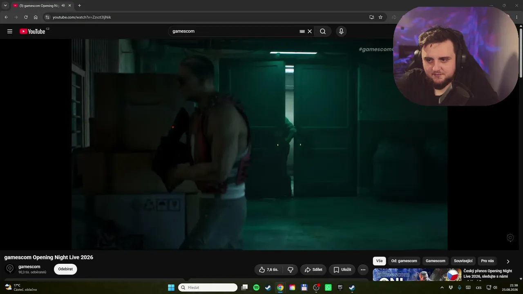Mute the tab via speaker icon
523x294 pixels.
(63, 6)
